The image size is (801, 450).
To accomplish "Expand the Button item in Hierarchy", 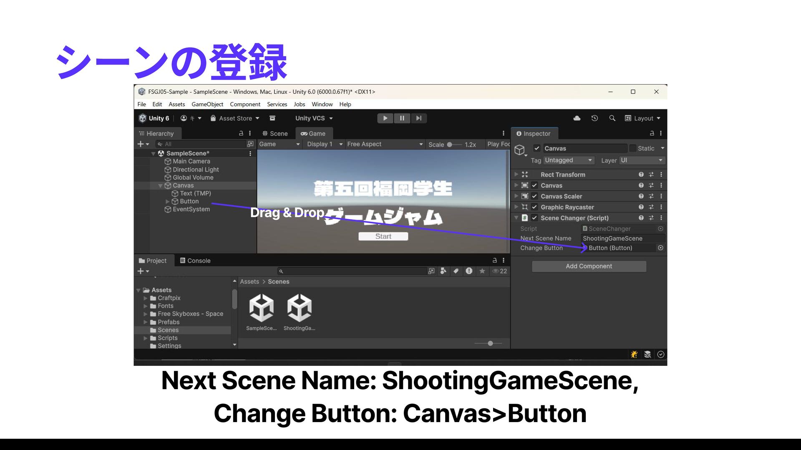I will point(168,202).
